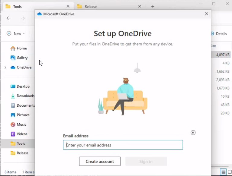Open the Music folder shortcut
The height and width of the screenshot is (176, 232).
18,124
